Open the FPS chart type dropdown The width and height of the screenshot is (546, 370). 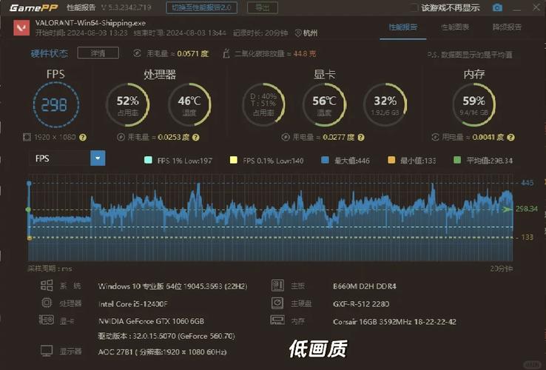(67, 158)
